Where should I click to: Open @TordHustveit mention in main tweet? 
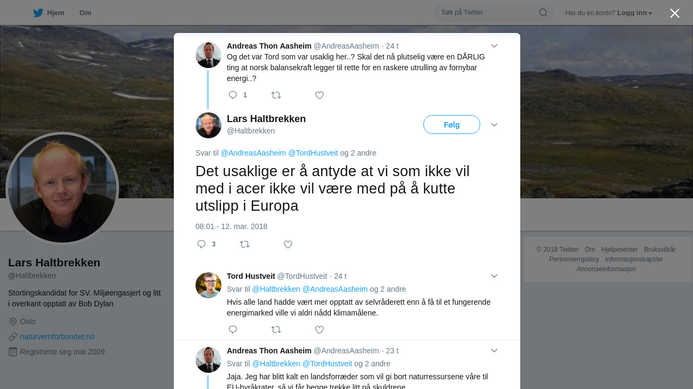pos(313,153)
